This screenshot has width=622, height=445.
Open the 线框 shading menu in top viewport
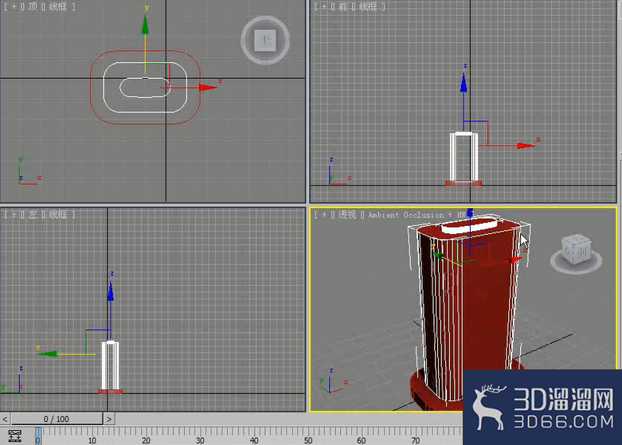pyautogui.click(x=58, y=6)
